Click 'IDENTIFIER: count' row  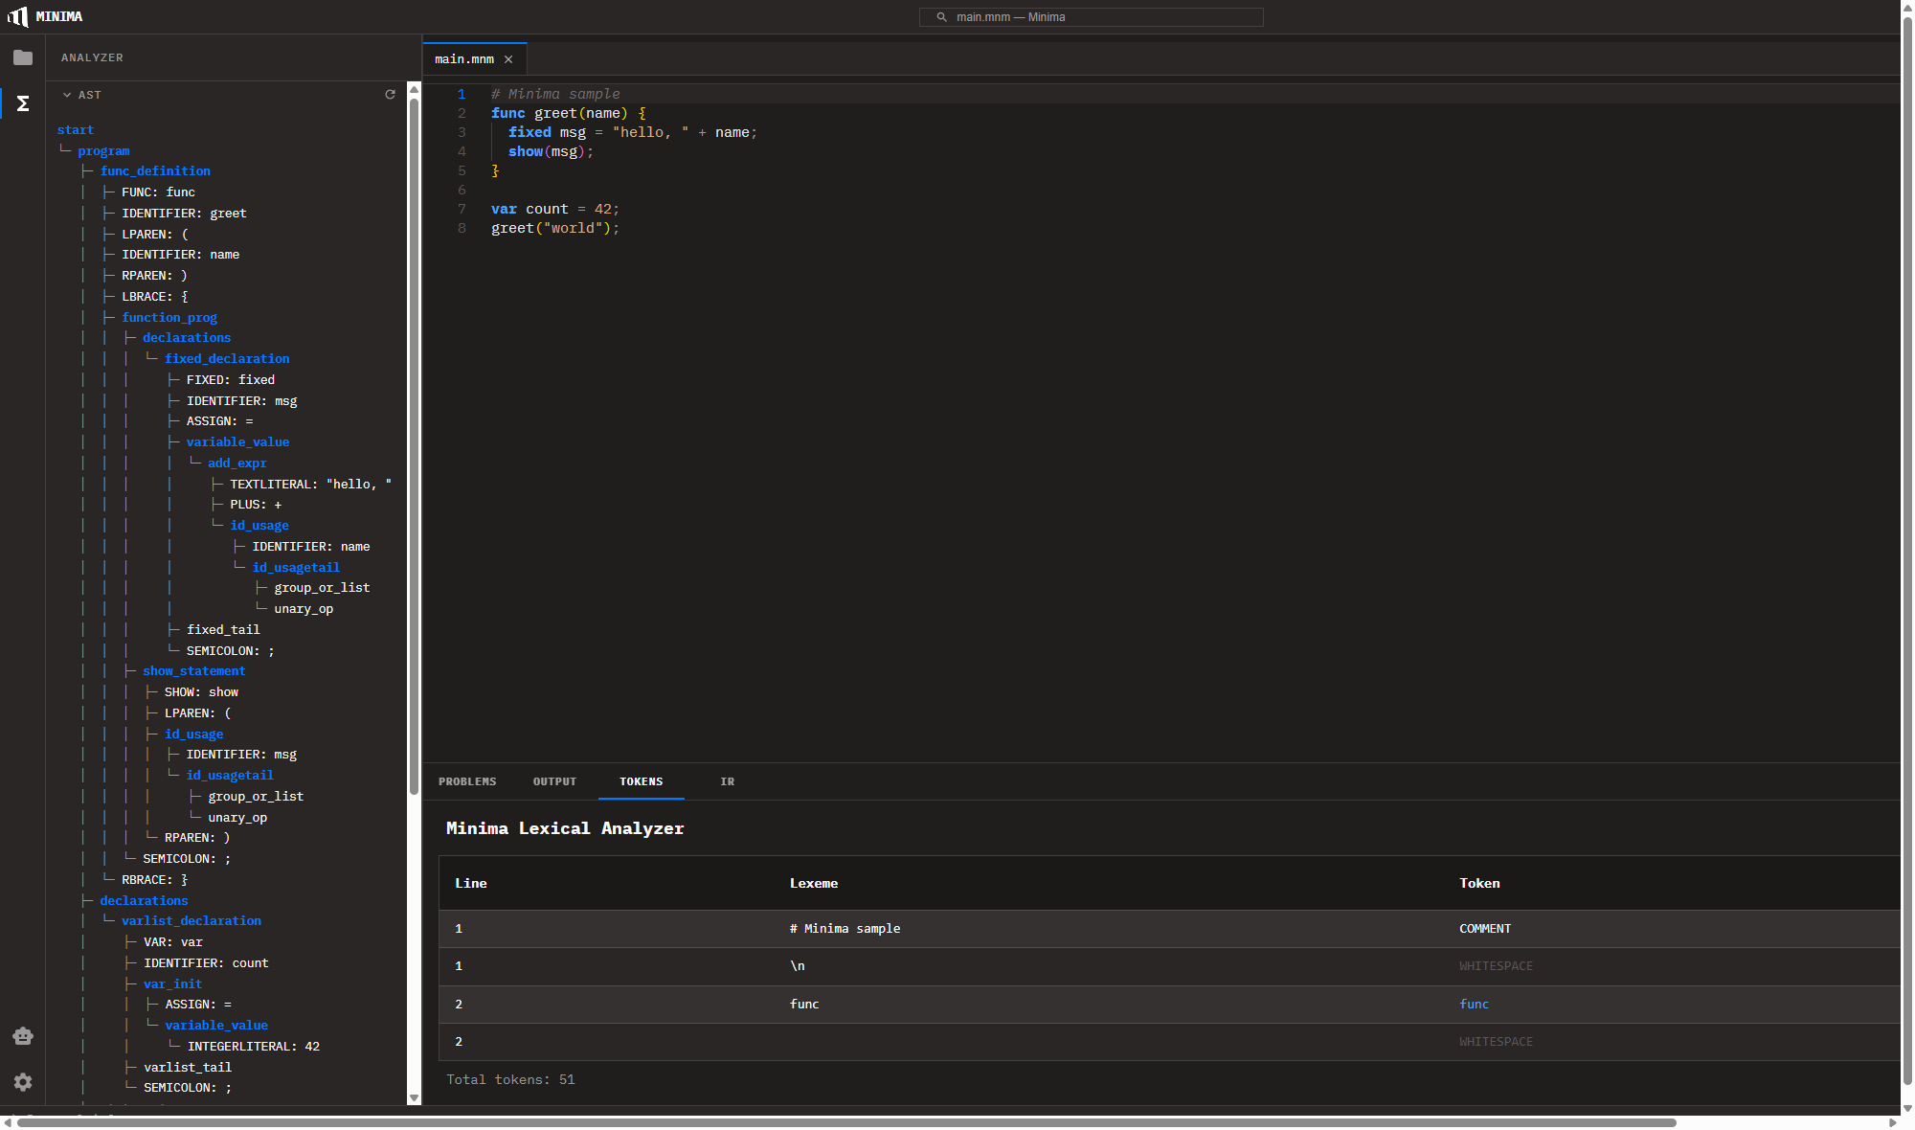(x=206, y=963)
